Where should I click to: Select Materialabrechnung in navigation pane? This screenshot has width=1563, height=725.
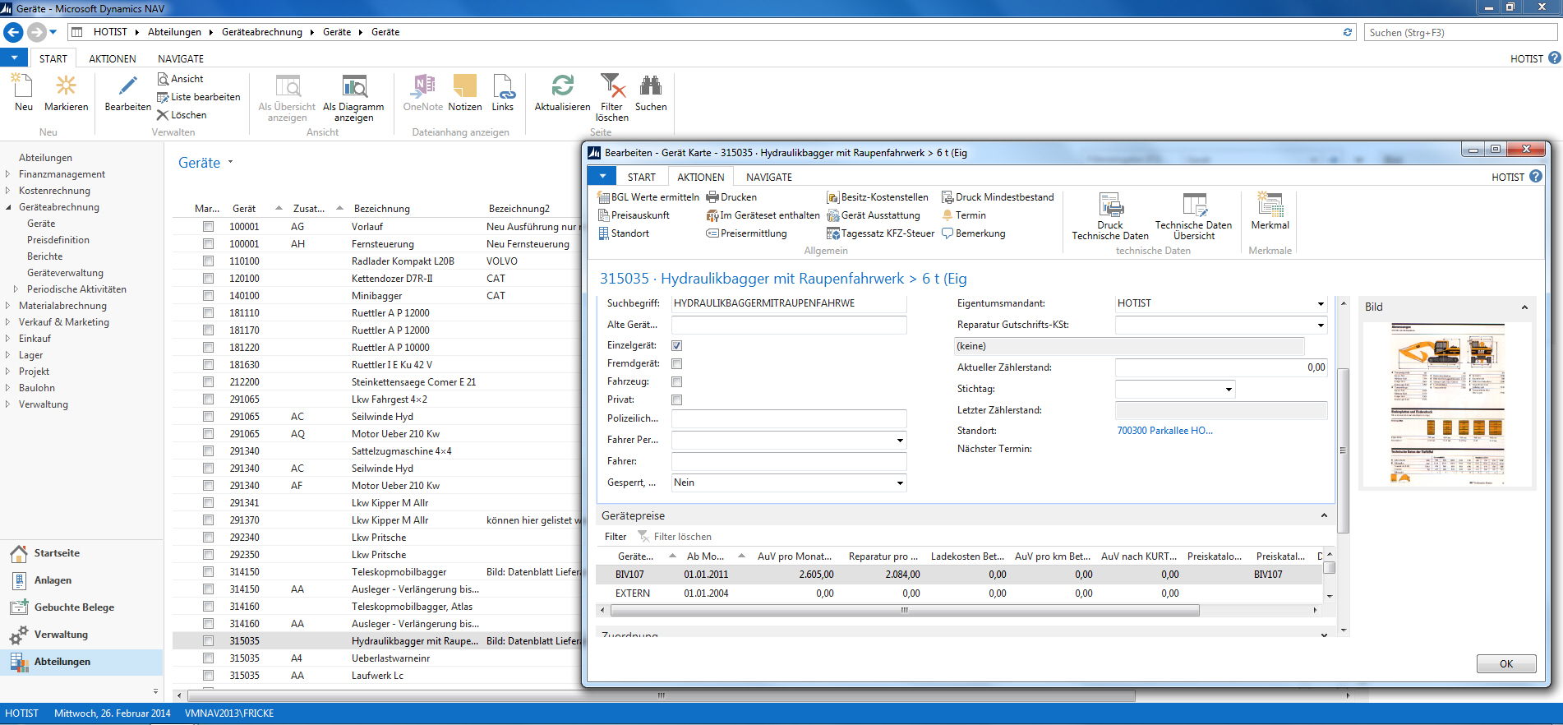[62, 306]
